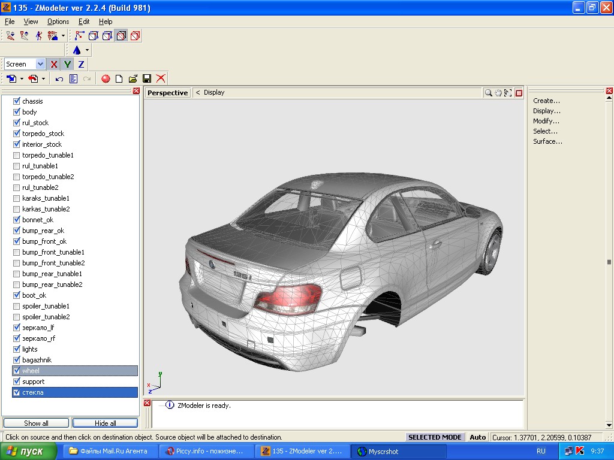Click the magnifier zoom icon in viewport

[488, 93]
